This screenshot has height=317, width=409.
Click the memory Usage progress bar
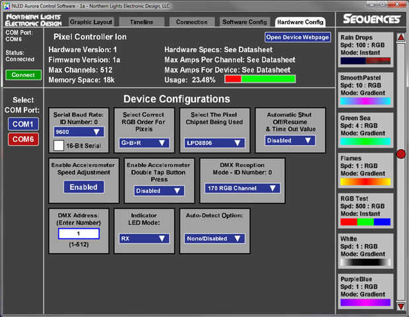(260, 78)
